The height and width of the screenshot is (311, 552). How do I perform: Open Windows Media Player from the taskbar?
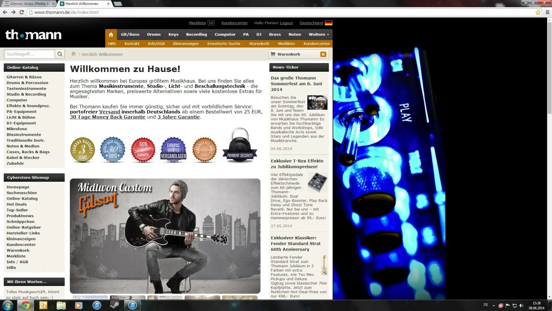[x=79, y=305]
